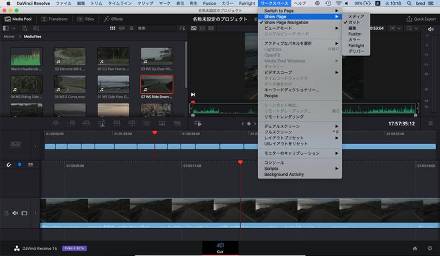
Task: Click the Ripple Overwrite icon
Action: pyautogui.click(x=86, y=123)
